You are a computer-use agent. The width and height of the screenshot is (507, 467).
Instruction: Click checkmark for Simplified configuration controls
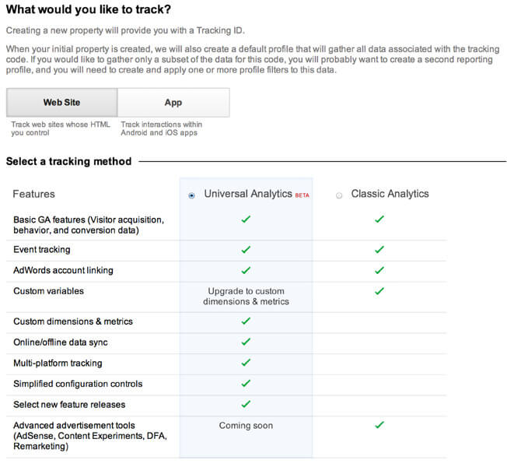click(x=246, y=384)
